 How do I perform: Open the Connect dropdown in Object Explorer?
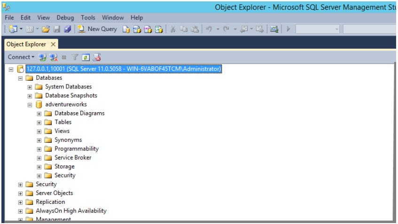pyautogui.click(x=21, y=57)
